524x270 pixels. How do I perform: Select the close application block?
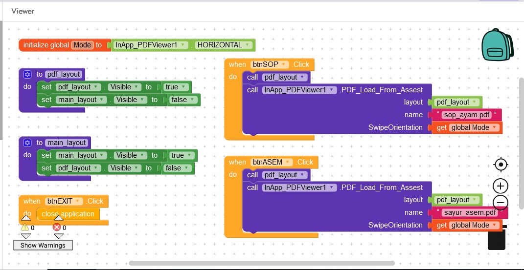pyautogui.click(x=68, y=214)
